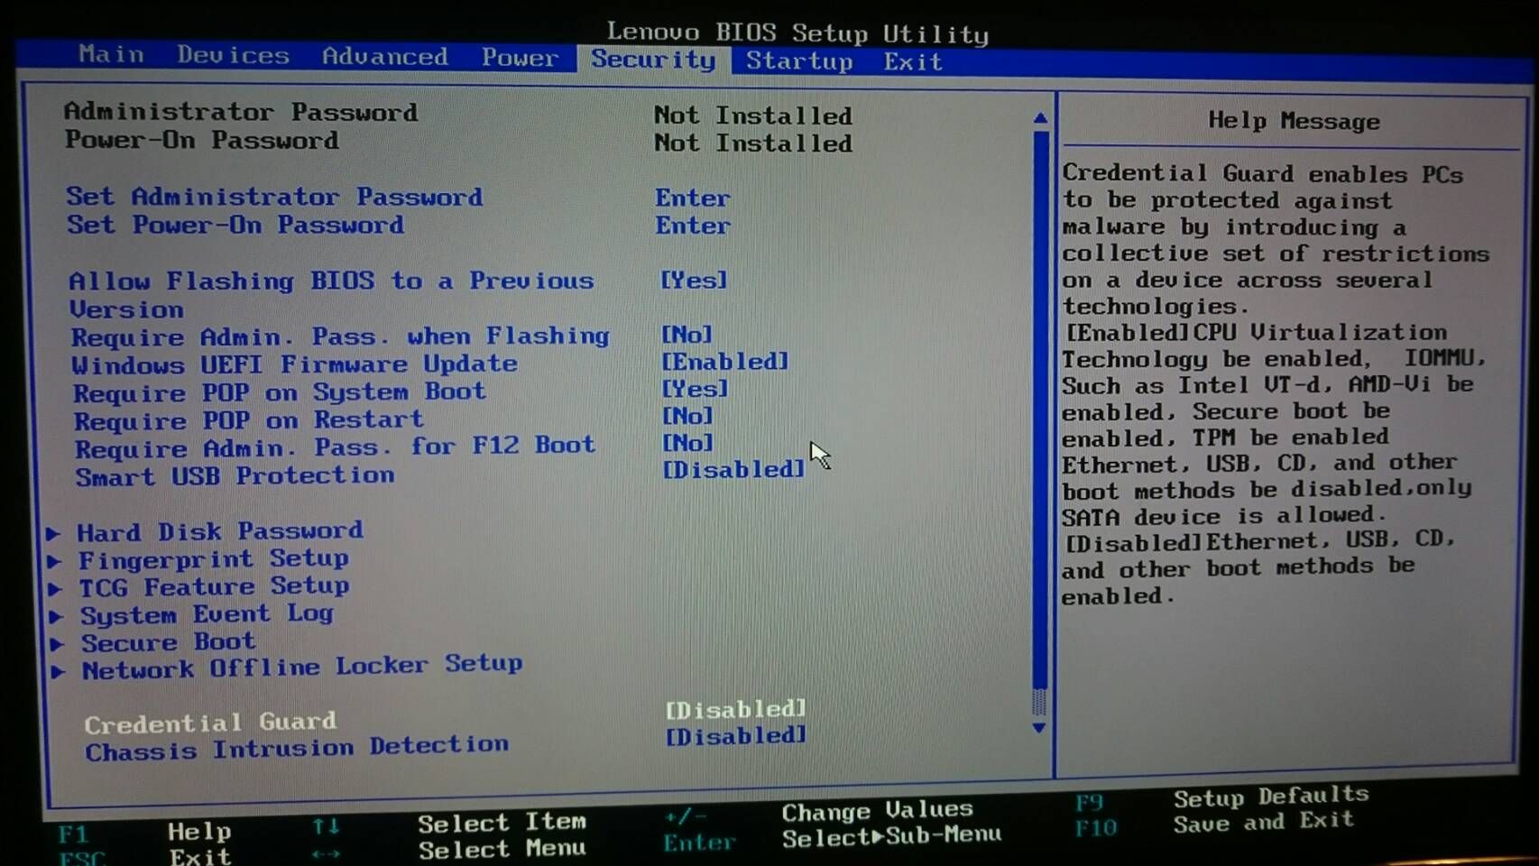This screenshot has height=866, width=1539.
Task: Click the Help Message heading
Action: pos(1294,121)
